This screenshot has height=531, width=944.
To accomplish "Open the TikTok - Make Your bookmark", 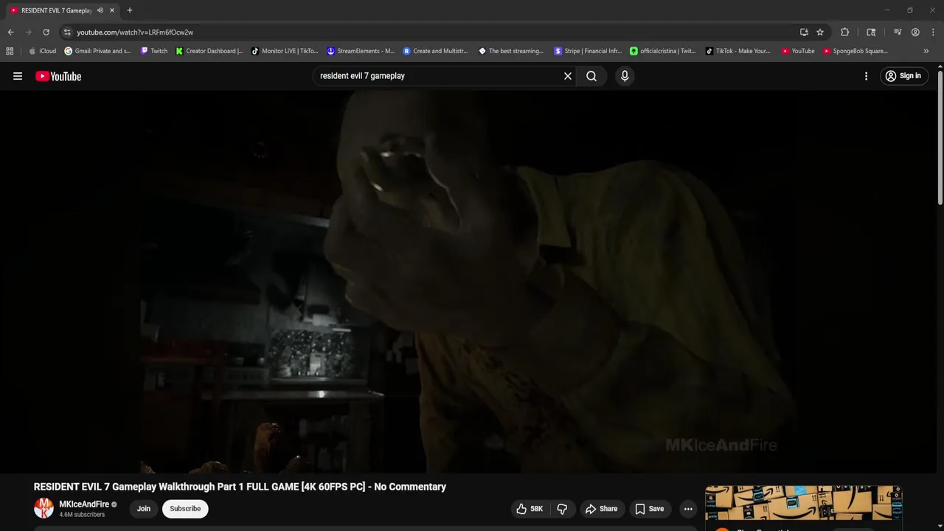I will click(x=738, y=51).
